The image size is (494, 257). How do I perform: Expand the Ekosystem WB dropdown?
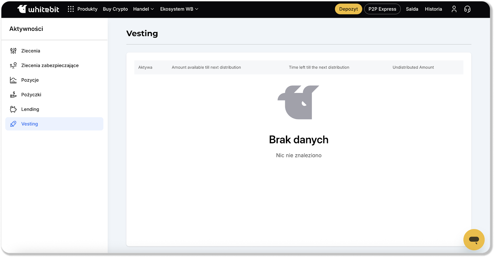tap(179, 9)
